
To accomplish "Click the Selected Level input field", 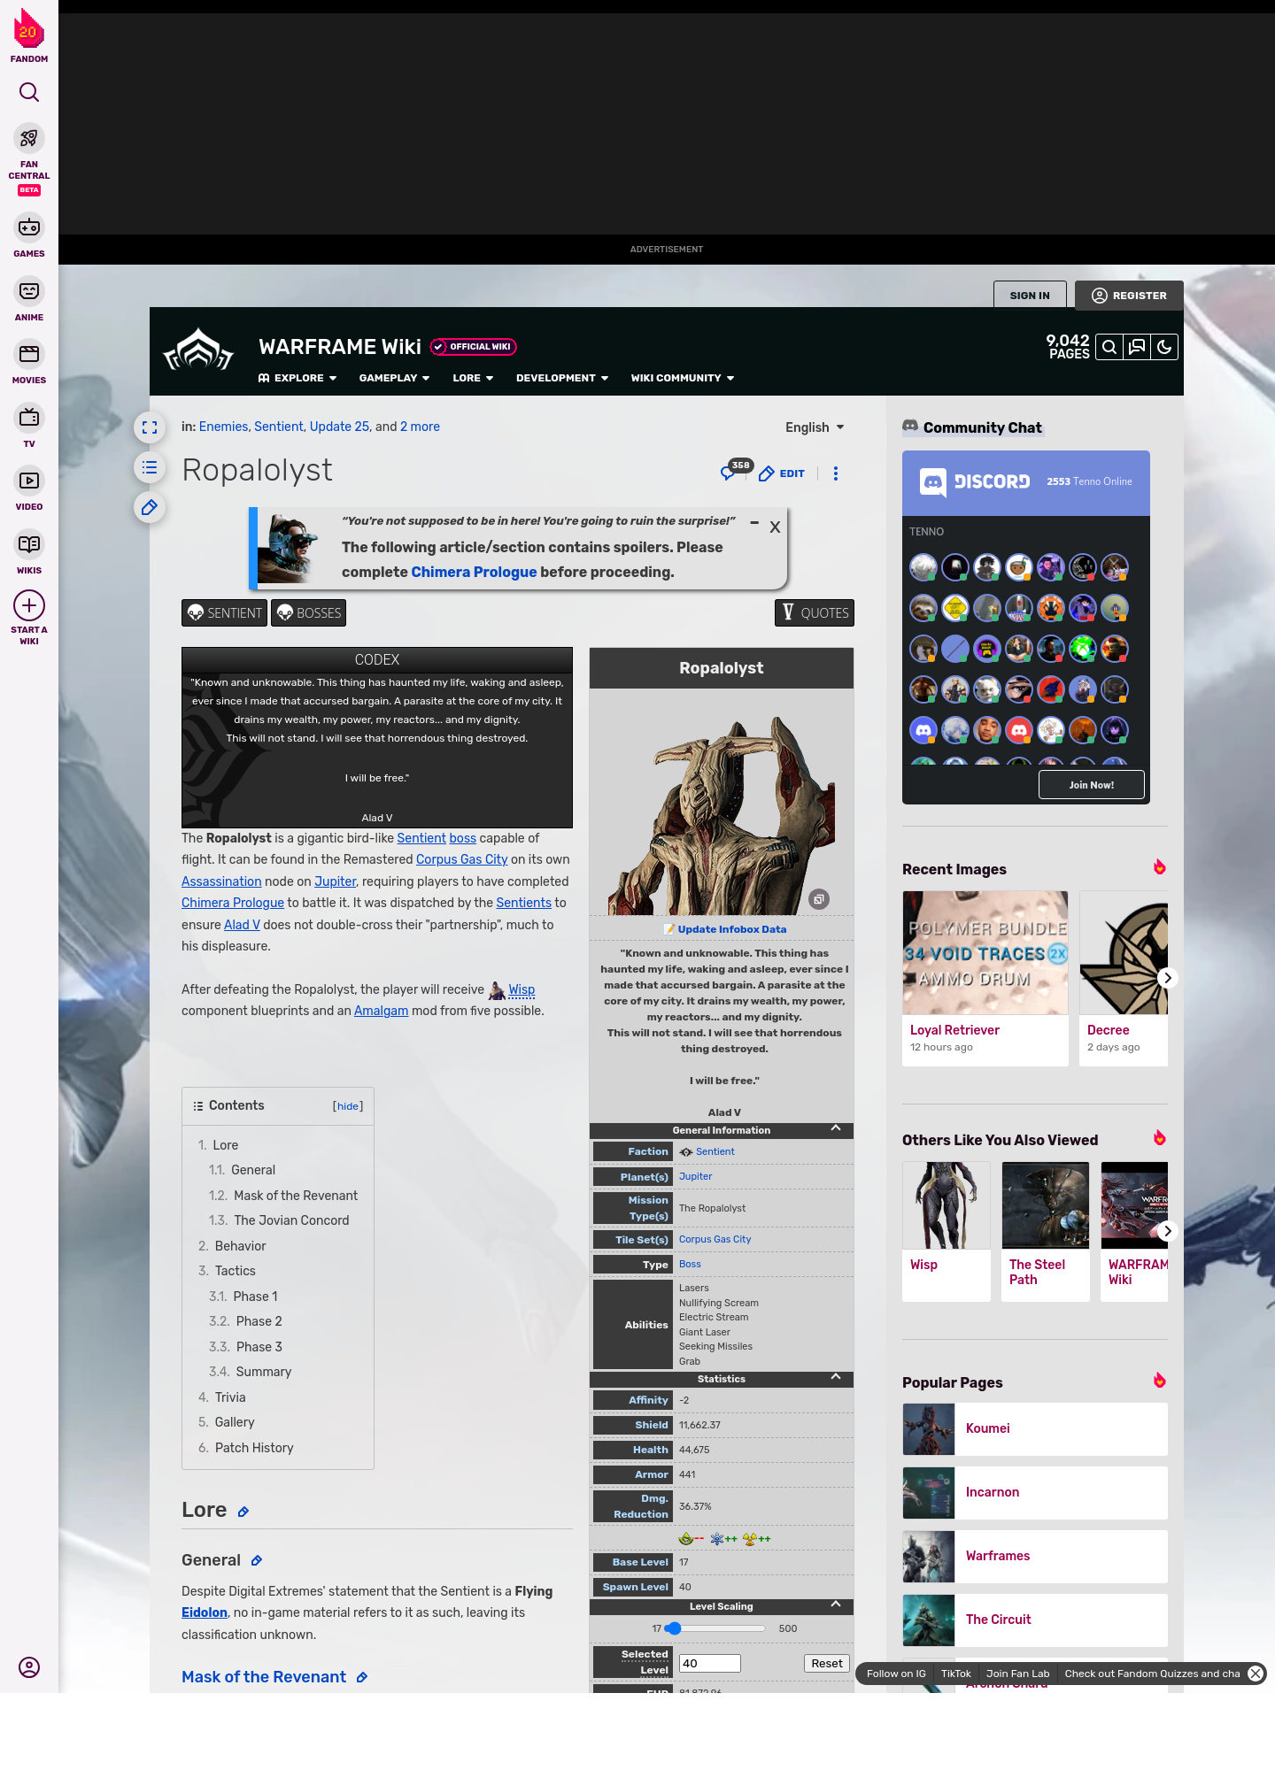I will [709, 1663].
